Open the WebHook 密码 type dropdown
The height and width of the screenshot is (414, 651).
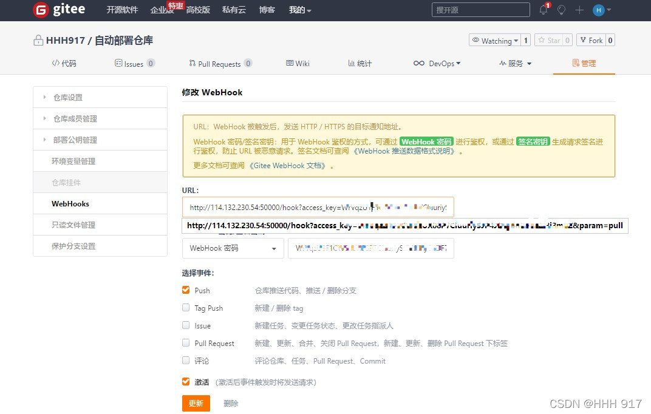[233, 248]
